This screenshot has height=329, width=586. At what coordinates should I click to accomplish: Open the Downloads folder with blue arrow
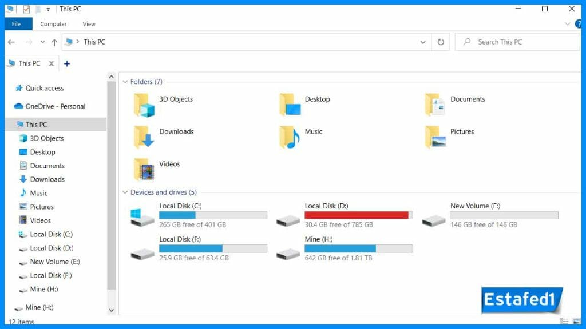[x=144, y=138]
